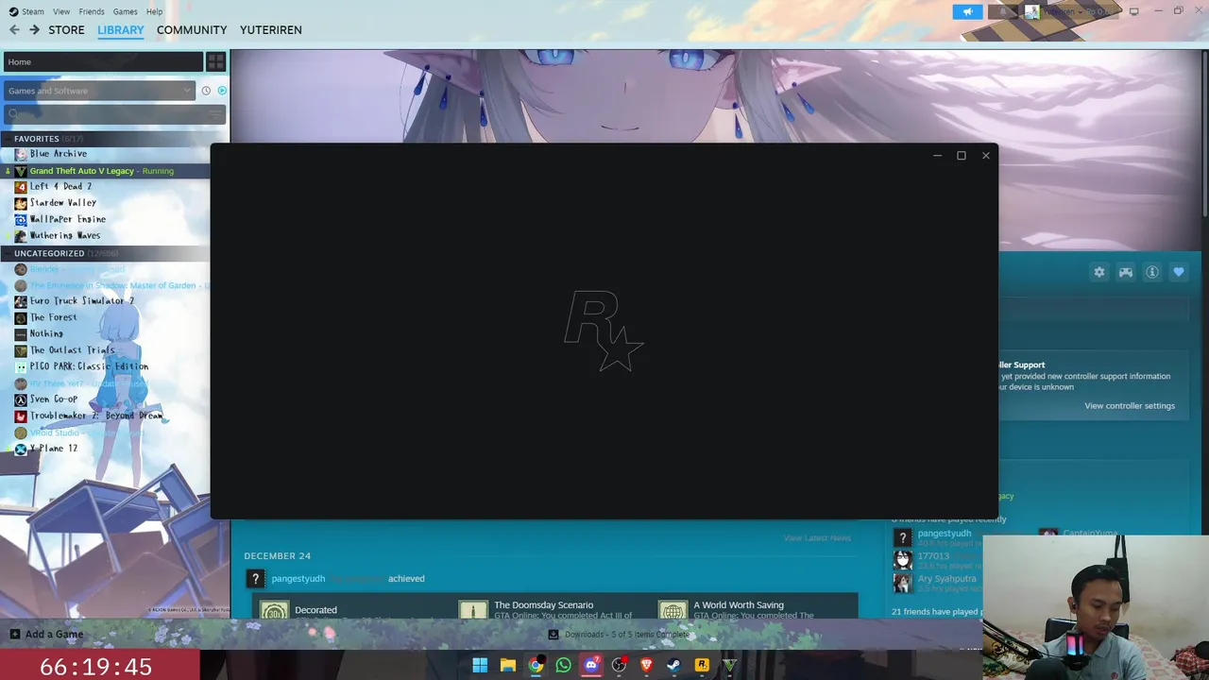
Task: Open The Doomsday Scenario achievement thumbnail
Action: point(474,611)
